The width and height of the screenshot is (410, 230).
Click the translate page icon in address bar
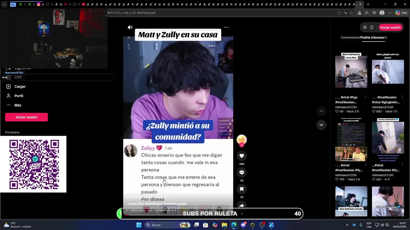[x=345, y=13]
